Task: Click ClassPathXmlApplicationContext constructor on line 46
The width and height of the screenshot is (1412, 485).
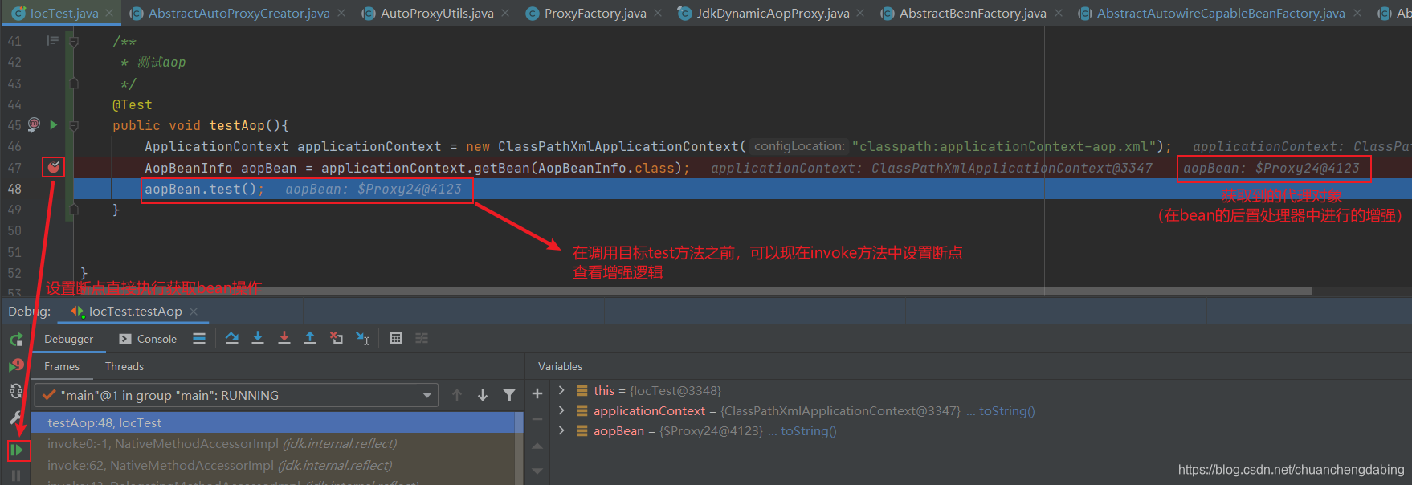Action: pyautogui.click(x=618, y=146)
